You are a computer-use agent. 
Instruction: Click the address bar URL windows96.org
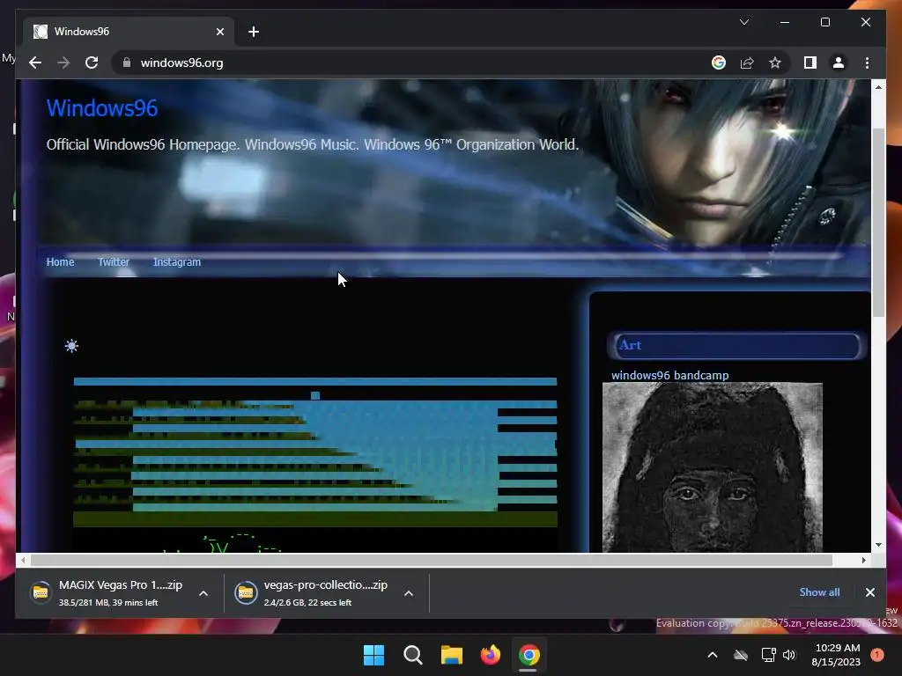tap(181, 62)
